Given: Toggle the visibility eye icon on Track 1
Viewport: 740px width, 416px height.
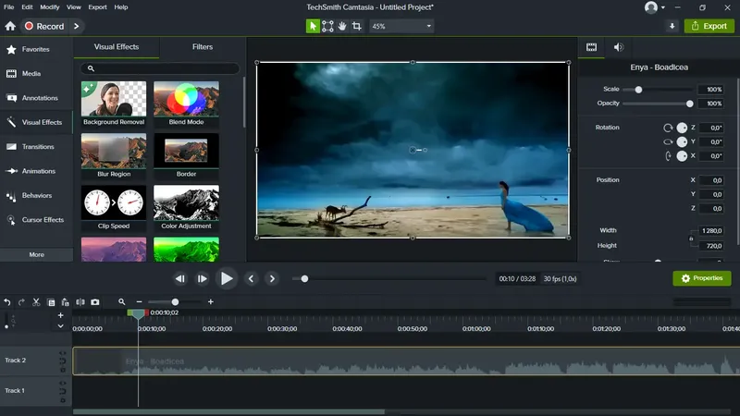Looking at the screenshot, I should [x=62, y=383].
